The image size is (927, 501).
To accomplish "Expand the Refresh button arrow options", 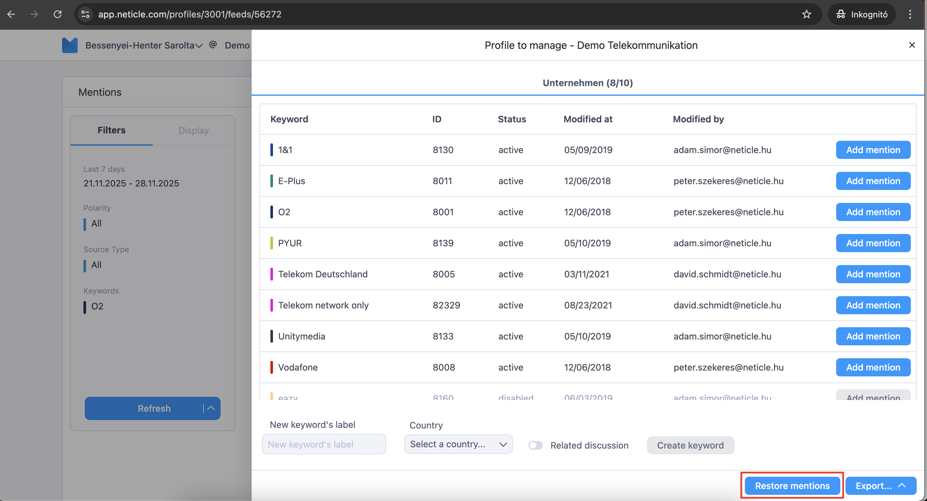I will pyautogui.click(x=211, y=408).
